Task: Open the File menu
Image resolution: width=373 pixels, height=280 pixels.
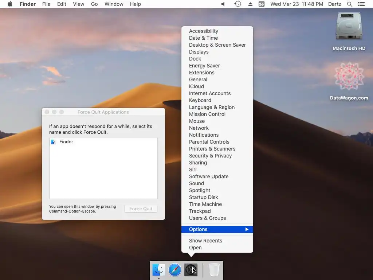Action: click(46, 4)
